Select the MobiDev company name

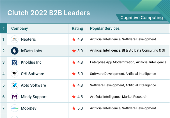29,108
